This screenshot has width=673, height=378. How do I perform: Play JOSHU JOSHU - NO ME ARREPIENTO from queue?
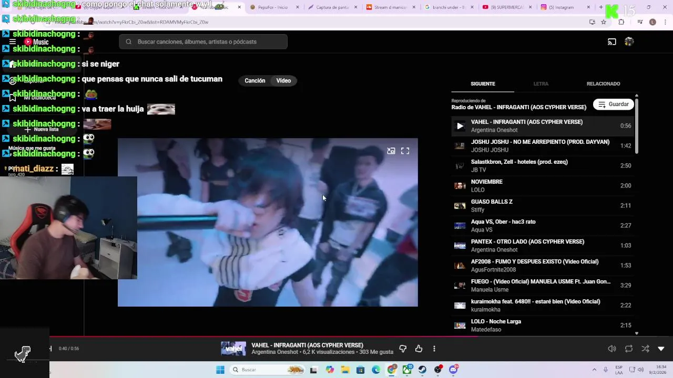[542, 146]
